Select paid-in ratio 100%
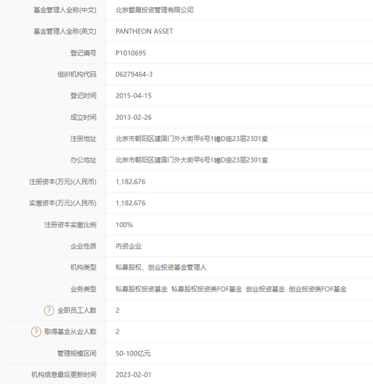 point(124,225)
